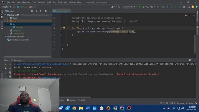Click the Rollback undo arrow icon
This screenshot has height=112, width=199.
[x=184, y=7]
